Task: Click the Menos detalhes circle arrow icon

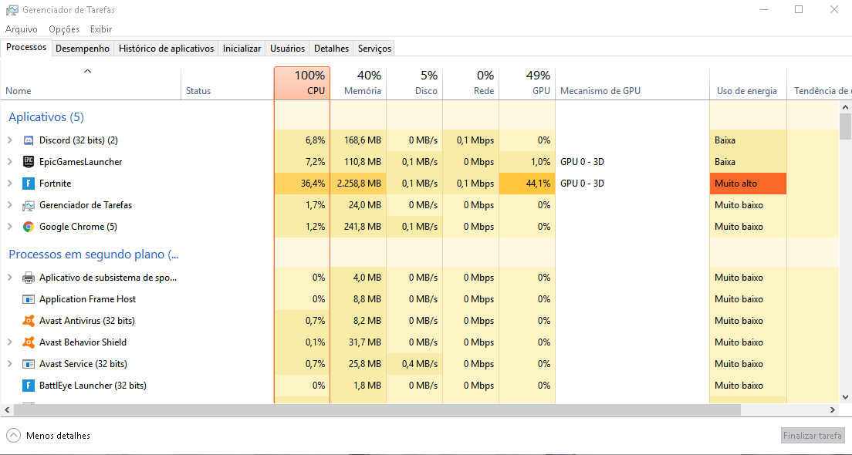Action: point(14,436)
